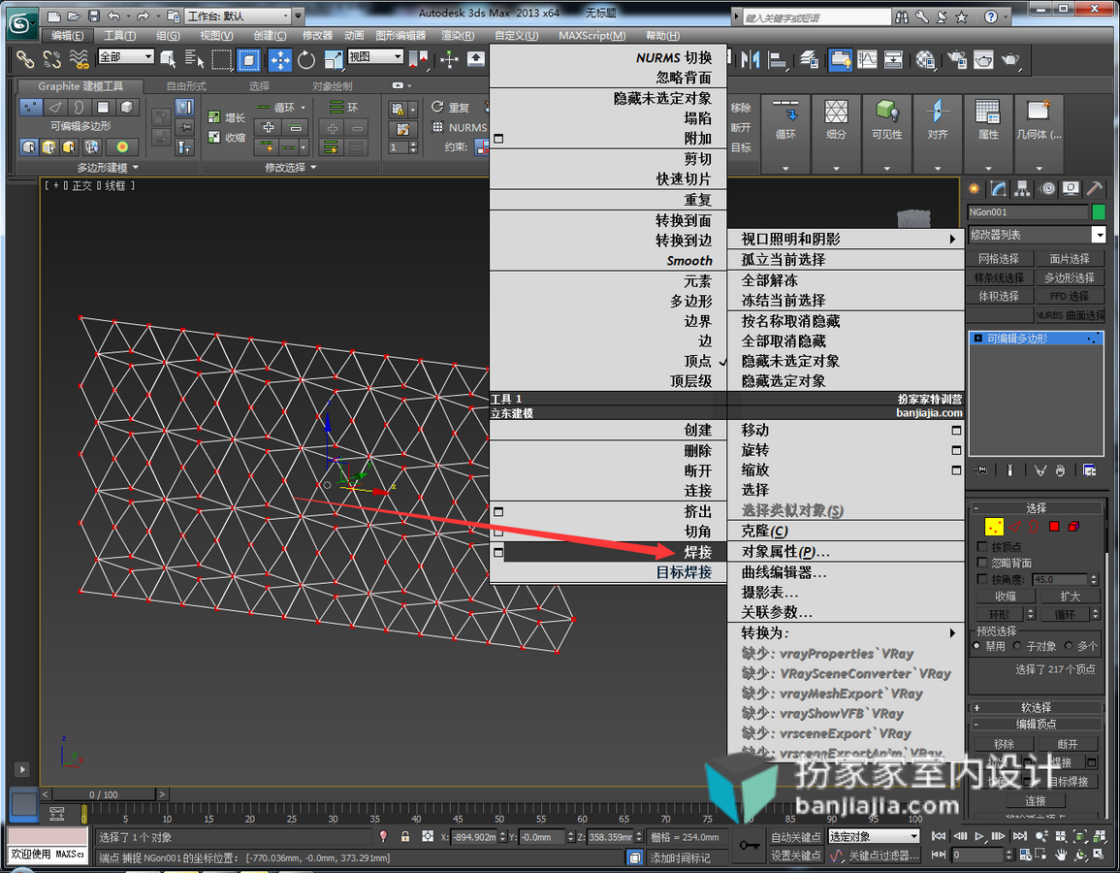Image resolution: width=1120 pixels, height=873 pixels.
Task: Open settings box beside 挤出 in menu
Action: tap(498, 511)
